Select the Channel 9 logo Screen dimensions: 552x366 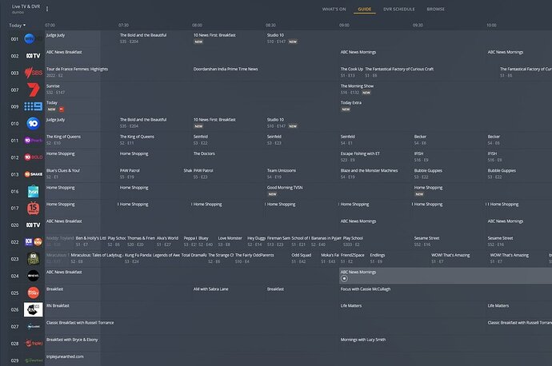pyautogui.click(x=33, y=106)
